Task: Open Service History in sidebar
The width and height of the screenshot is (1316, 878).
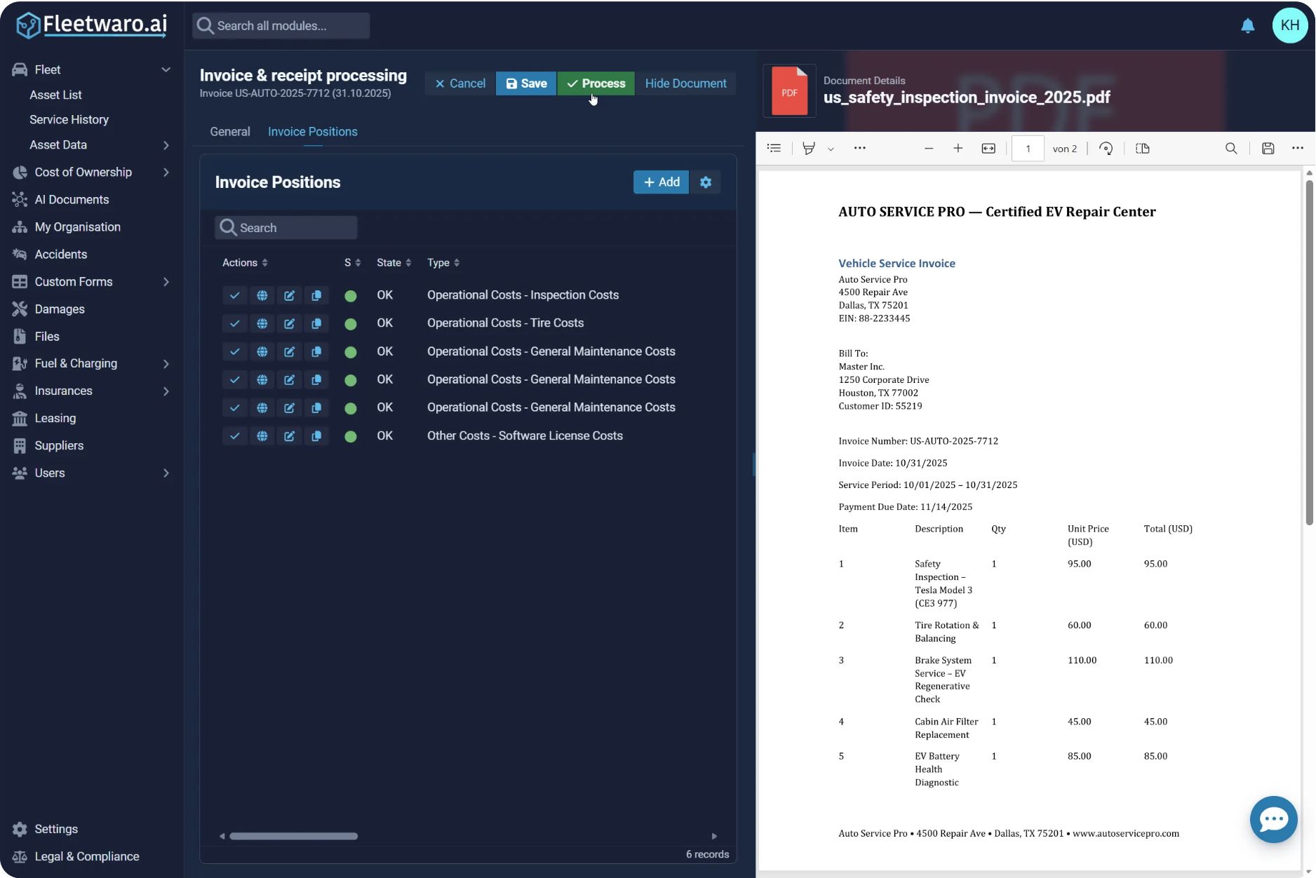Action: point(69,120)
